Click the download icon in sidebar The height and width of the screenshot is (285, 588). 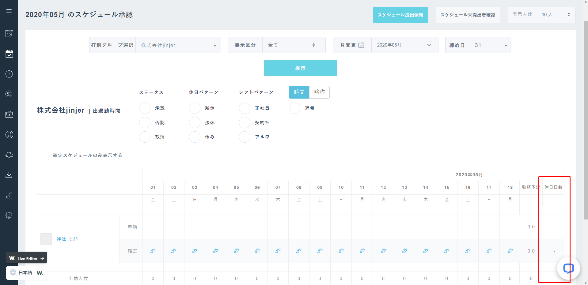[9, 175]
